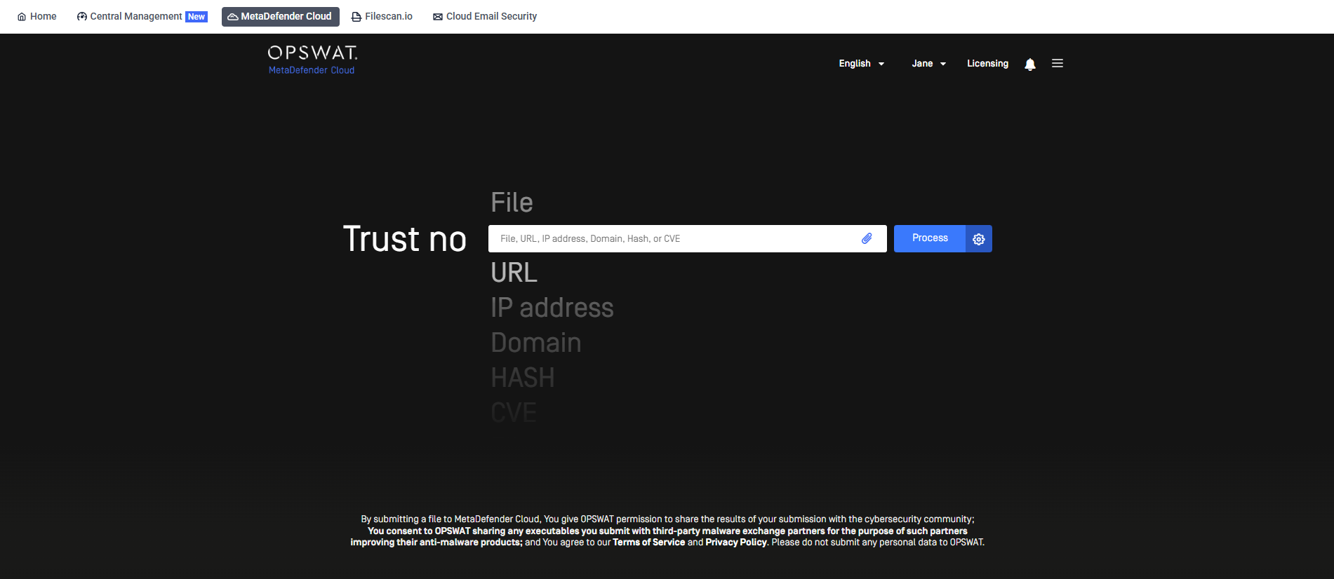Select the MetaDefender Cloud tab

(280, 16)
